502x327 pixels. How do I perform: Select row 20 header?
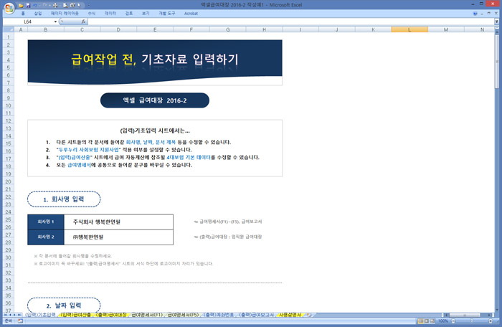point(9,181)
